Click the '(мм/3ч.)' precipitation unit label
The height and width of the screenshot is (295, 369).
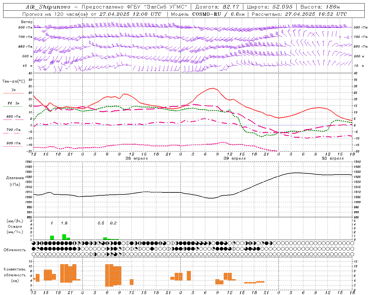point(15,221)
